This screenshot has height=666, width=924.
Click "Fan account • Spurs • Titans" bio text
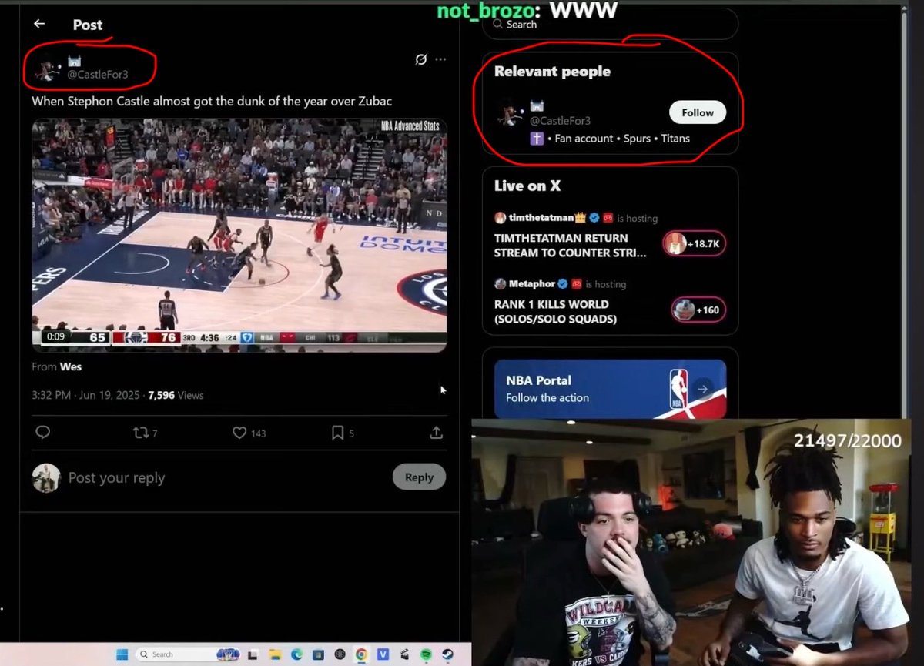click(622, 139)
